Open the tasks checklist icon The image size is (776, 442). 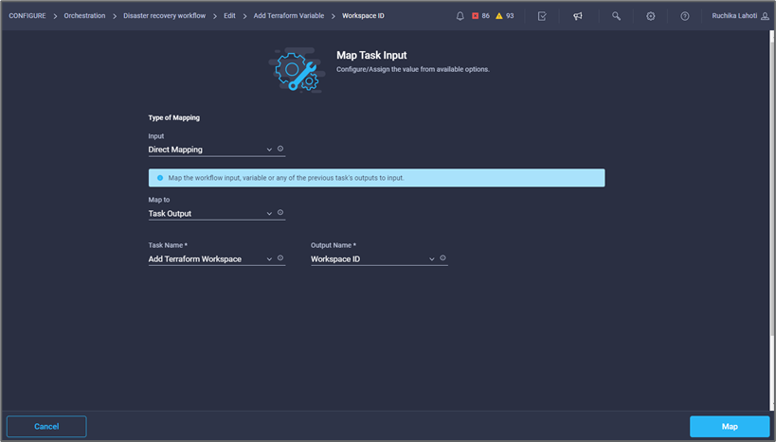point(541,16)
